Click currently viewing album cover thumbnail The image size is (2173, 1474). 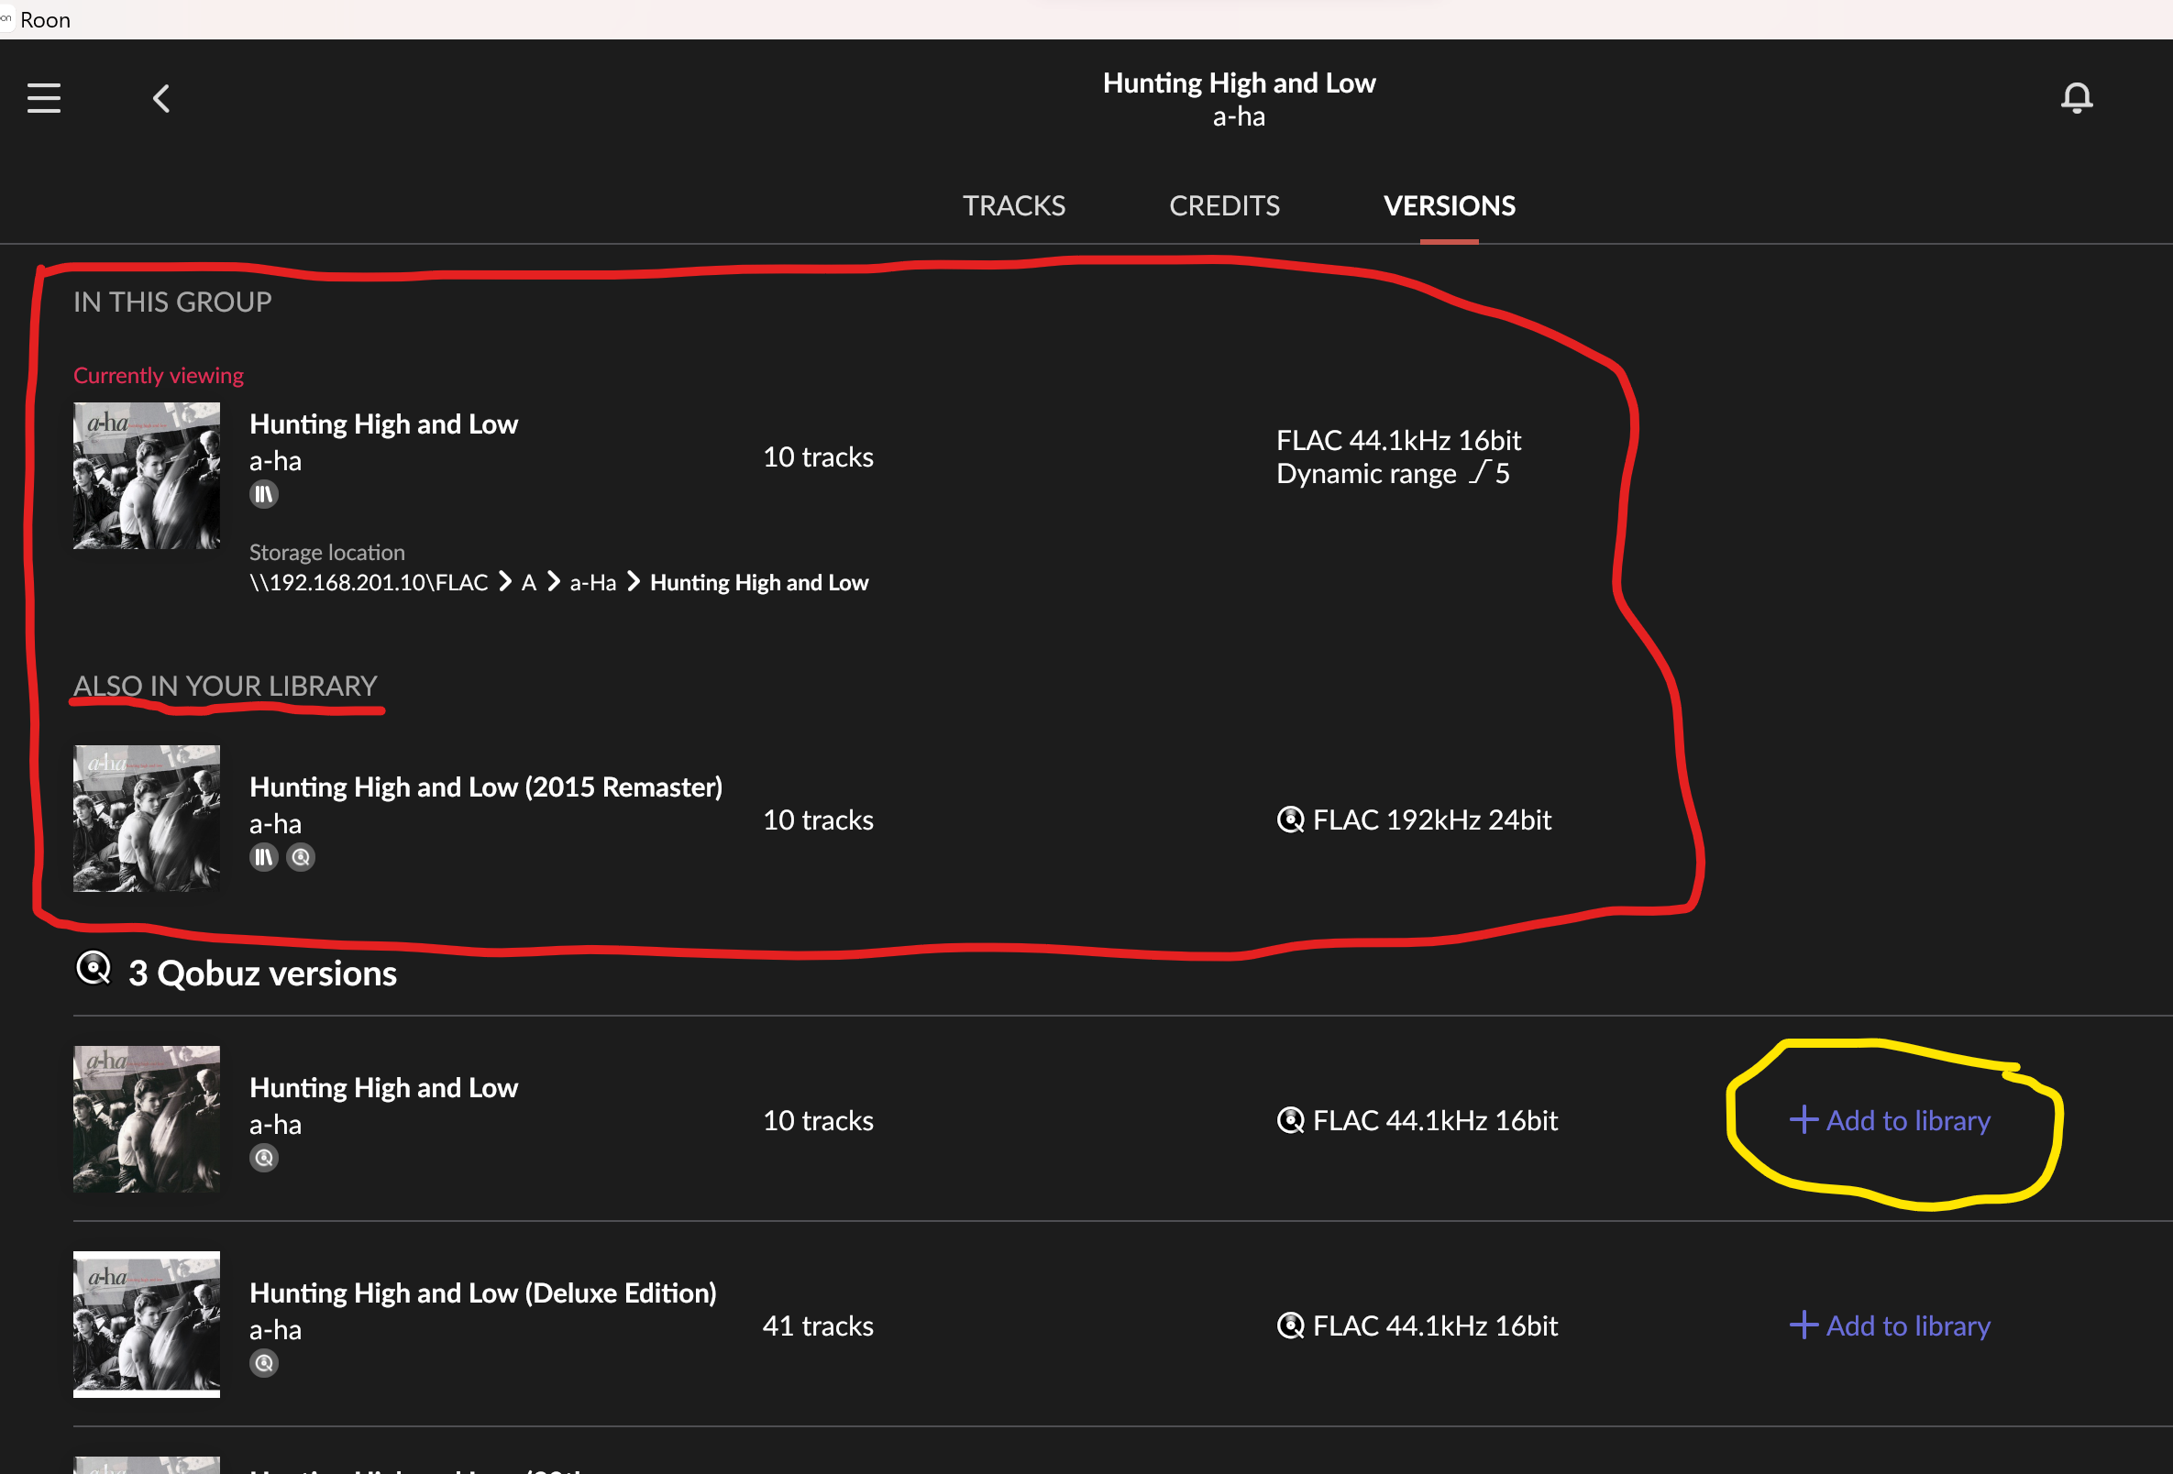(147, 476)
